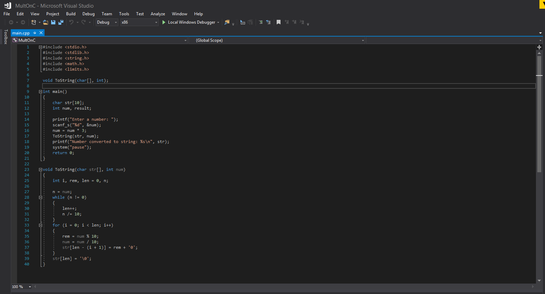This screenshot has width=545, height=294.
Task: Save the file with the Save icon
Action: click(x=53, y=22)
